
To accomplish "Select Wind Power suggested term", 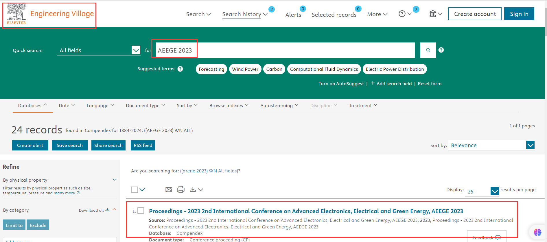I will [245, 69].
